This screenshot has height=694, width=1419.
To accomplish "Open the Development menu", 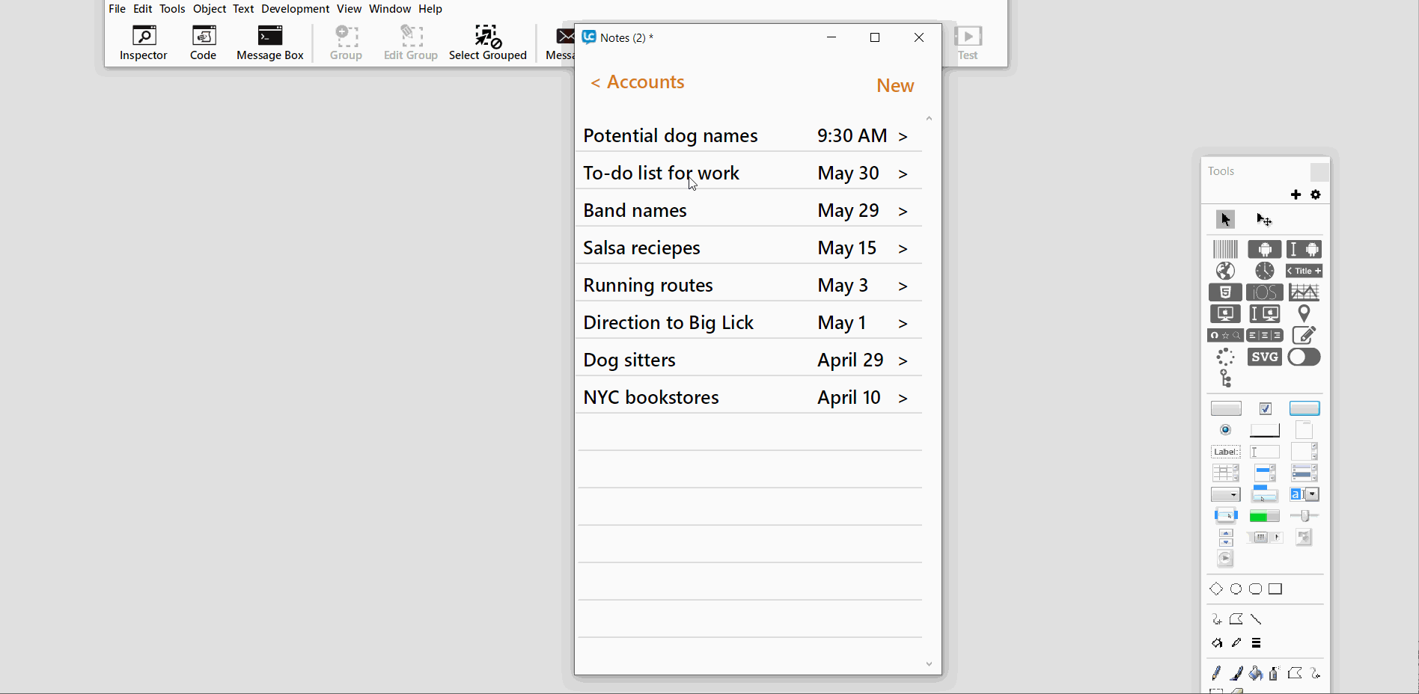I will point(295,9).
